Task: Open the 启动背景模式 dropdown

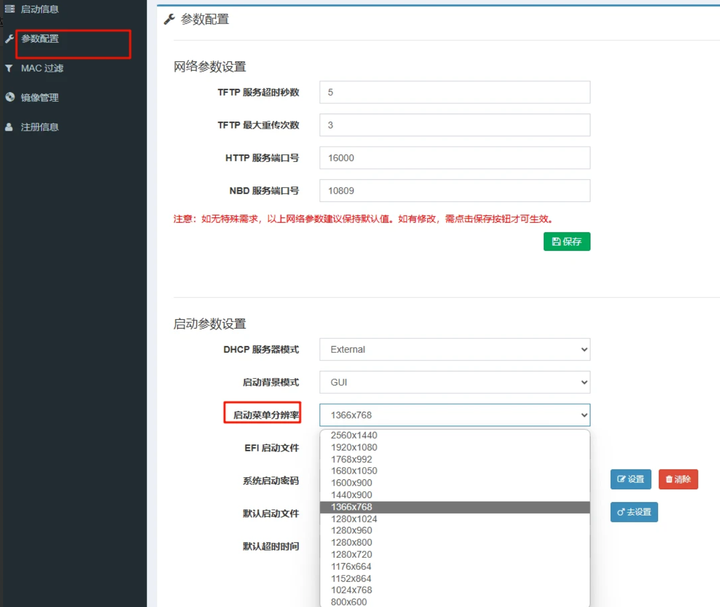Action: click(x=455, y=382)
